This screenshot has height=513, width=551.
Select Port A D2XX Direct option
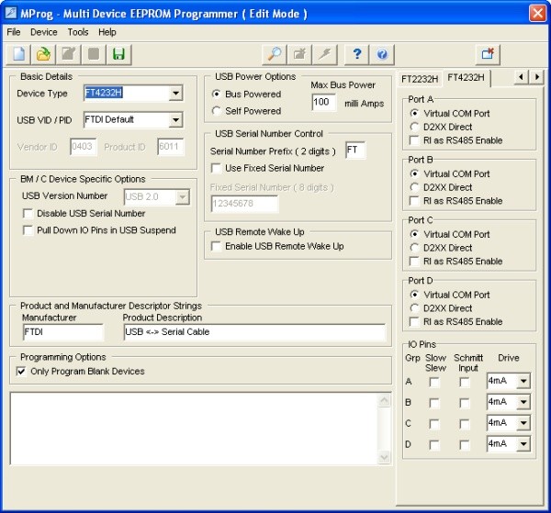415,127
